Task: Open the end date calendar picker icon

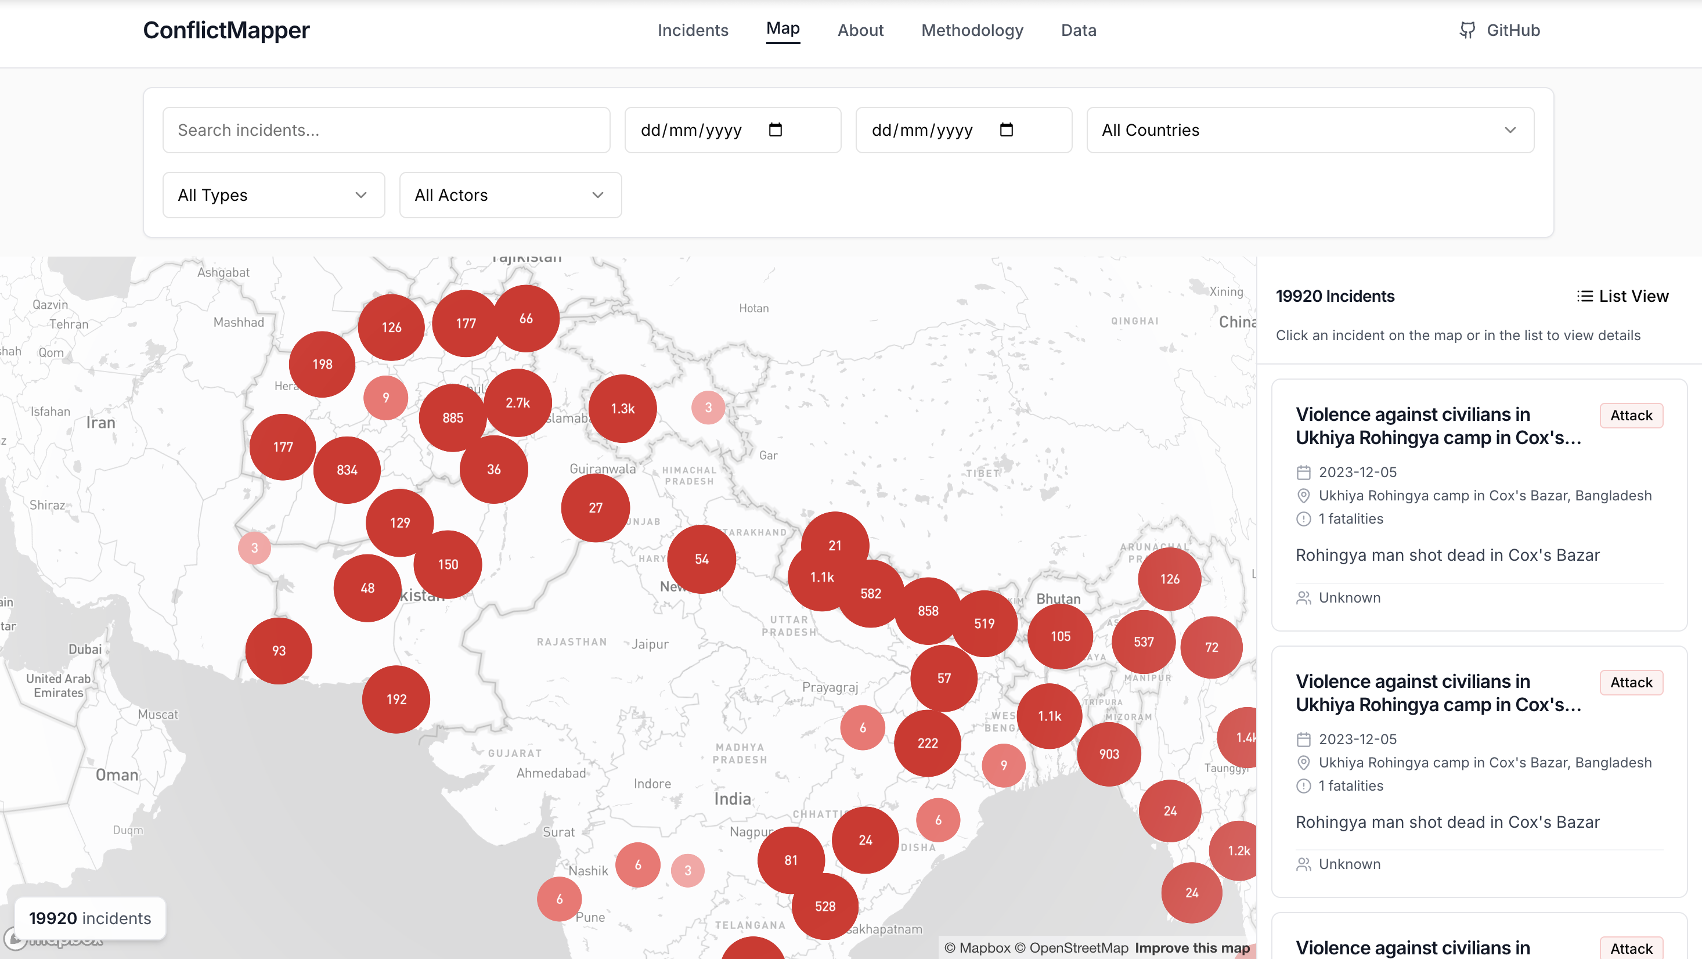Action: tap(1006, 129)
